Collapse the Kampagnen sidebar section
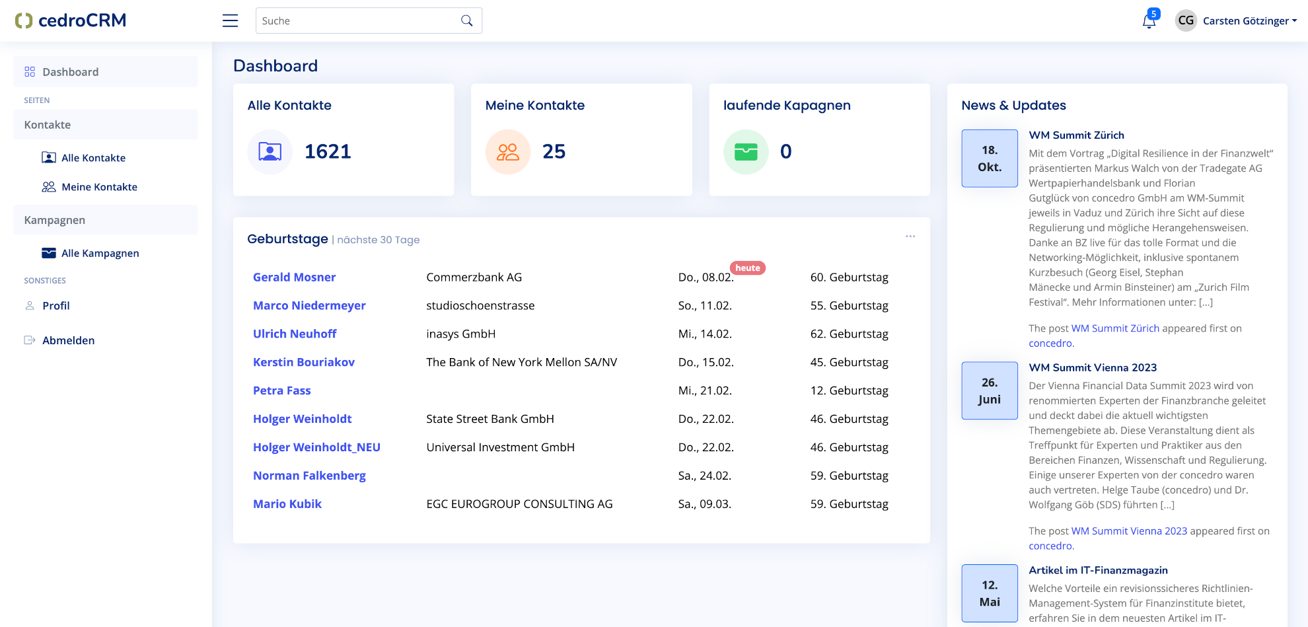Image resolution: width=1308 pixels, height=627 pixels. pyautogui.click(x=105, y=220)
